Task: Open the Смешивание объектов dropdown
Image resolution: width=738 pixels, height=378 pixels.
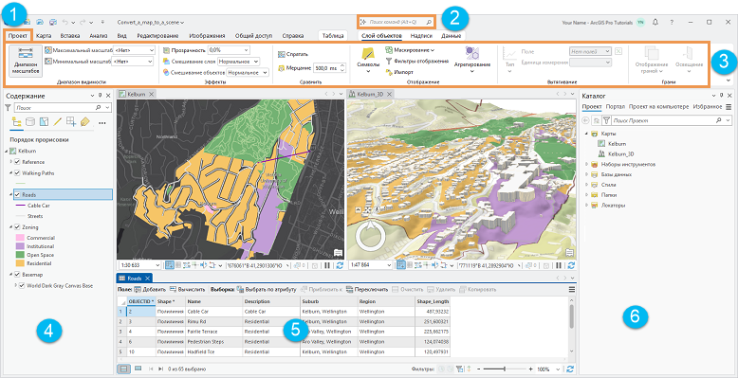Action: (265, 72)
